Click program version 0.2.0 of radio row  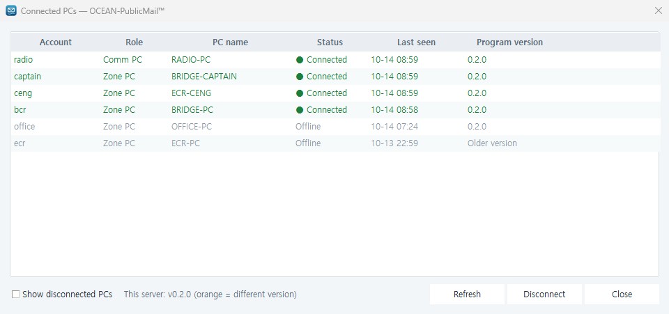477,60
